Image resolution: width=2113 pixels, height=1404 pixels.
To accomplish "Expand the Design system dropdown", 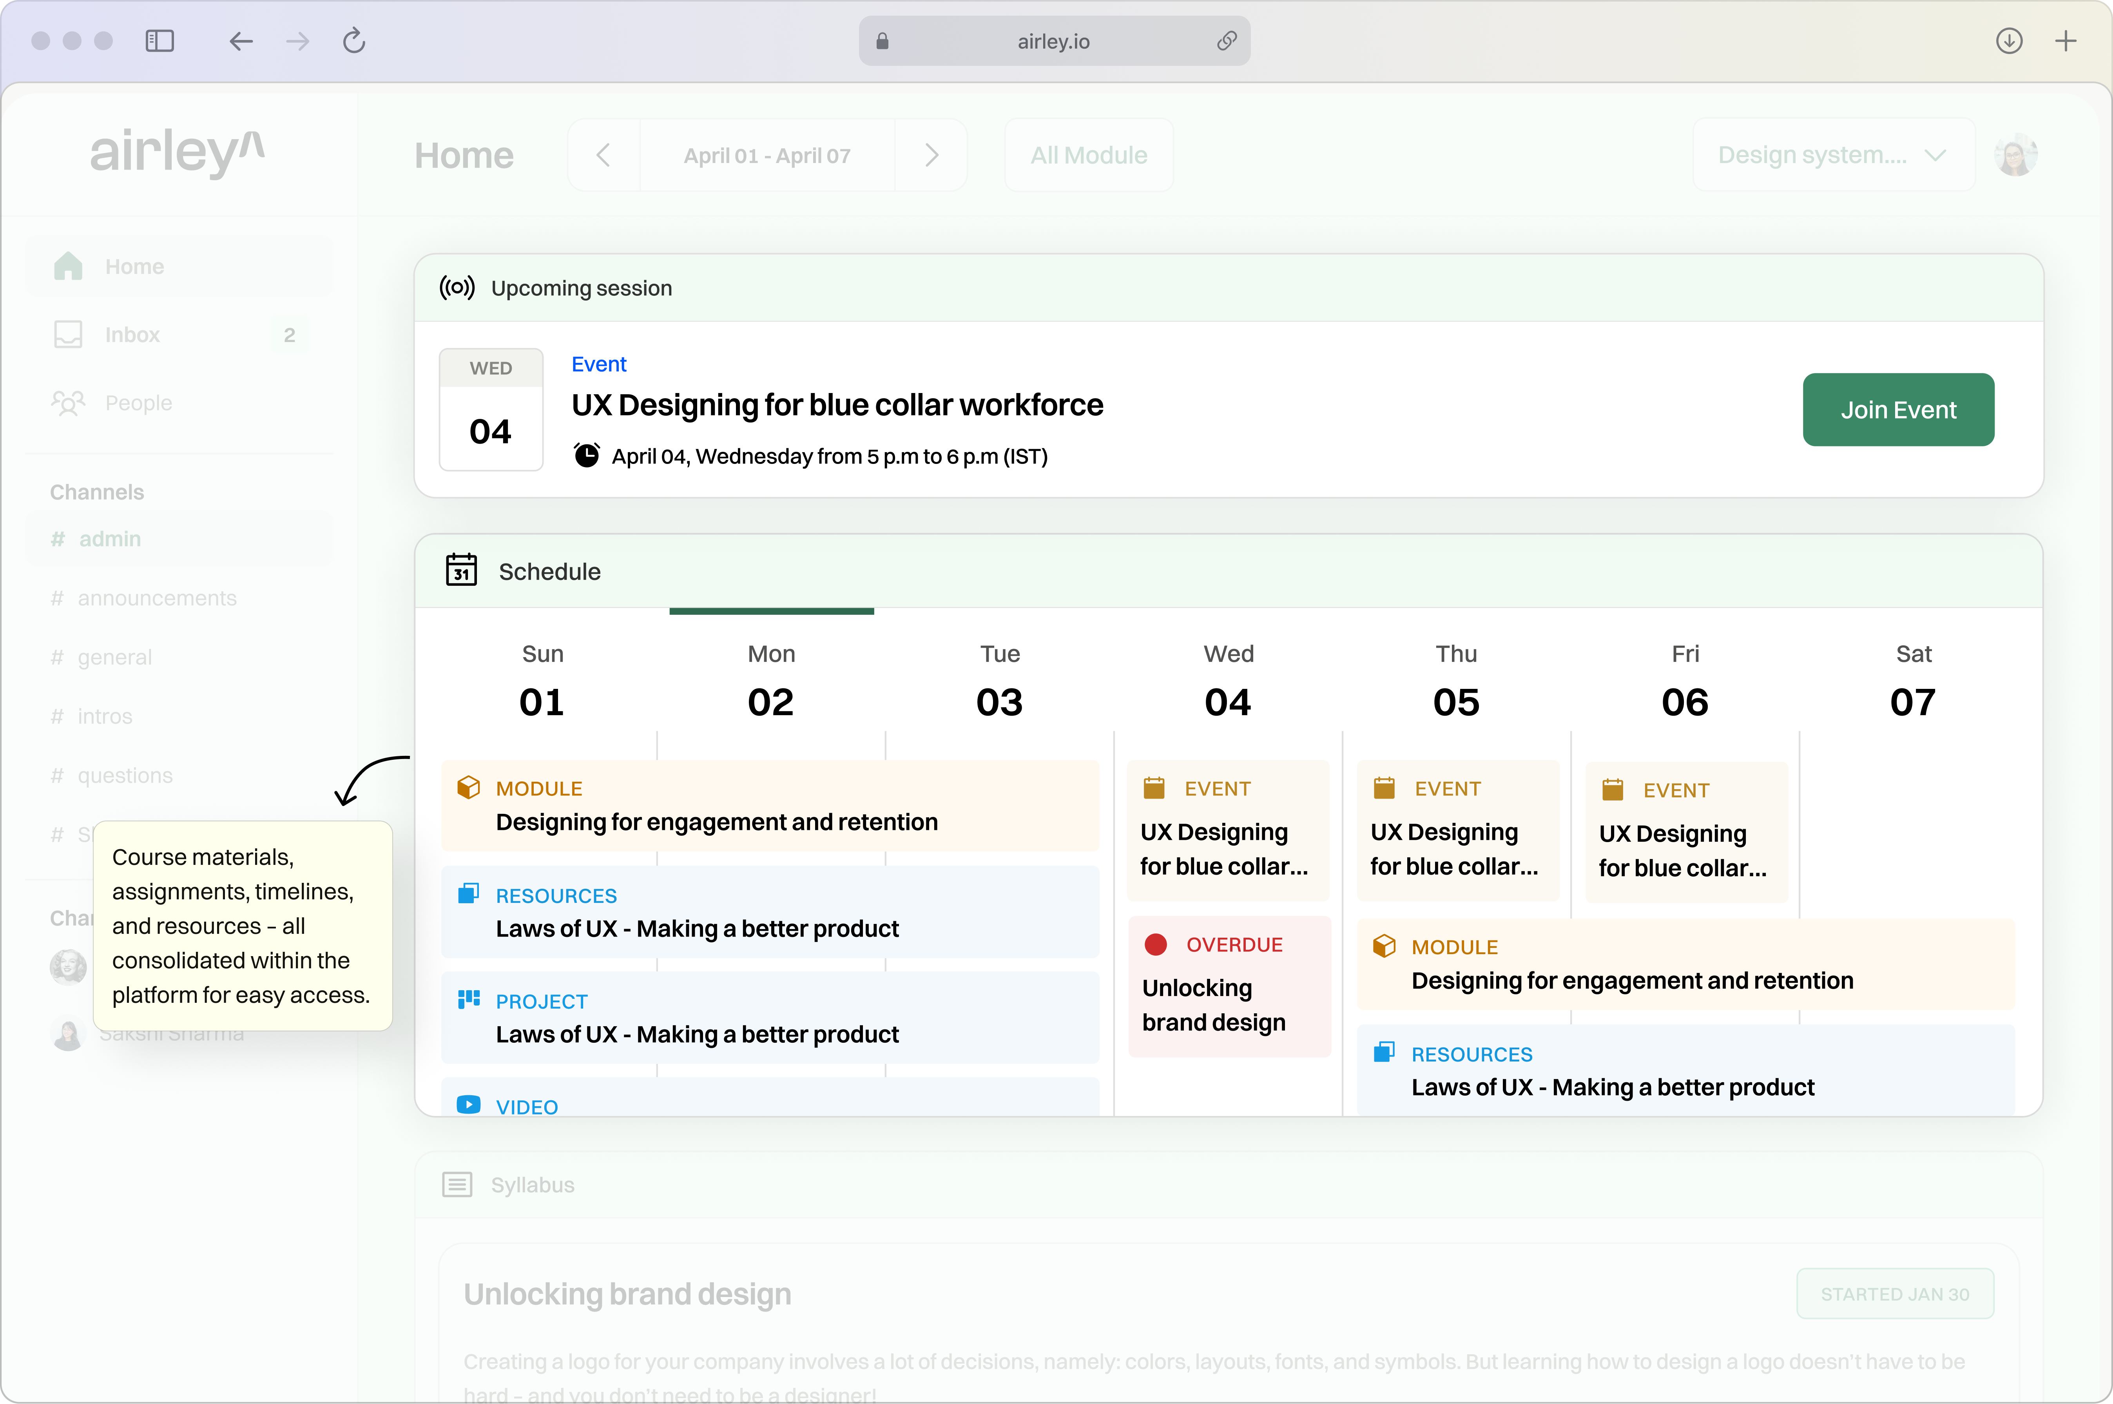I will point(1834,155).
